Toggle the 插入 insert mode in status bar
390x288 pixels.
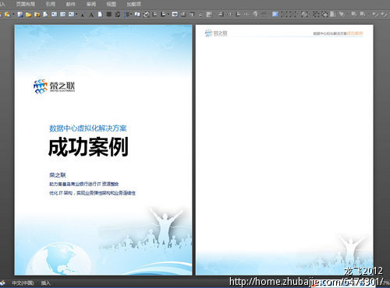[x=45, y=283]
